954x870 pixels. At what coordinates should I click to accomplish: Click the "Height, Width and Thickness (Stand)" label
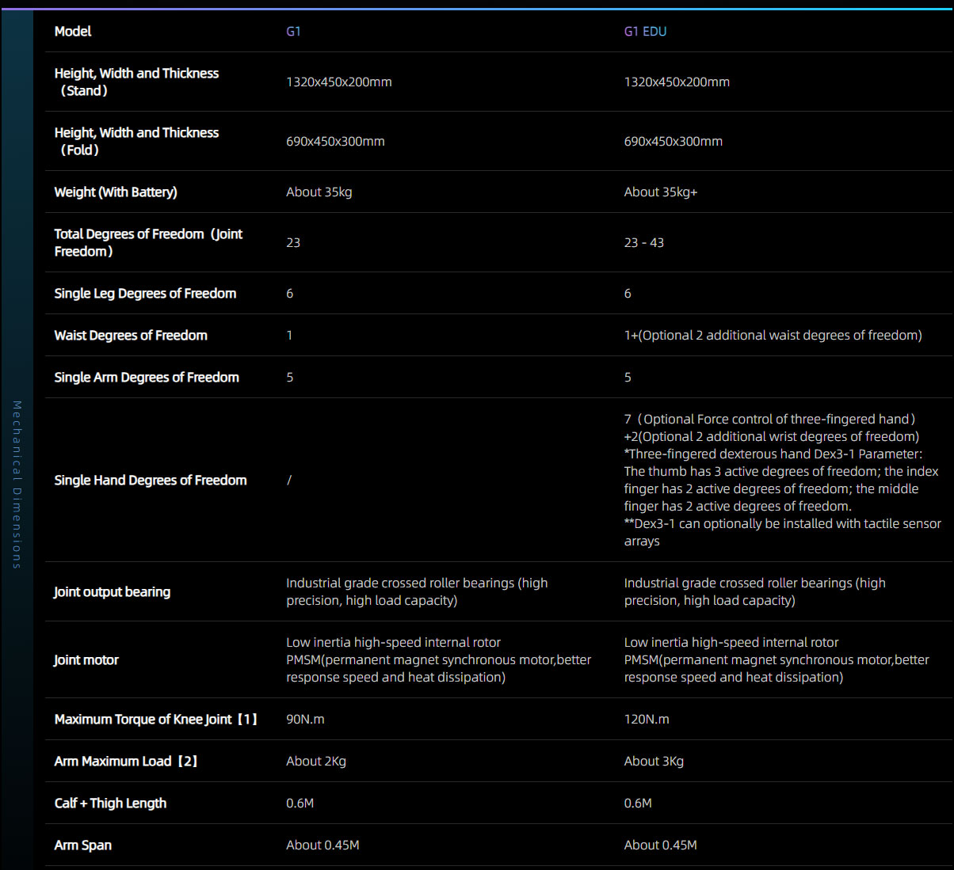136,82
